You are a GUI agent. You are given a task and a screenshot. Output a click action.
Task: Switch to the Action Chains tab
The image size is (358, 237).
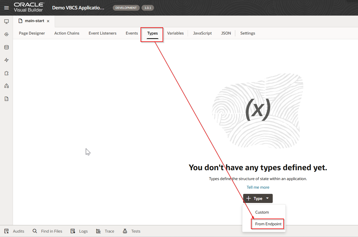tap(67, 33)
